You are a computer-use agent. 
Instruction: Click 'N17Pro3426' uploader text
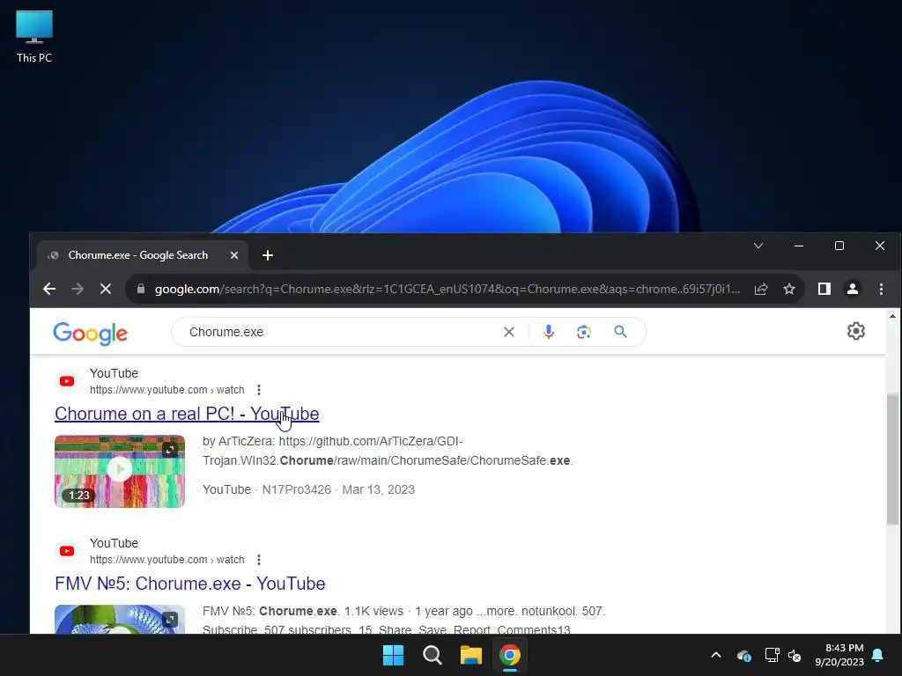[x=297, y=489]
